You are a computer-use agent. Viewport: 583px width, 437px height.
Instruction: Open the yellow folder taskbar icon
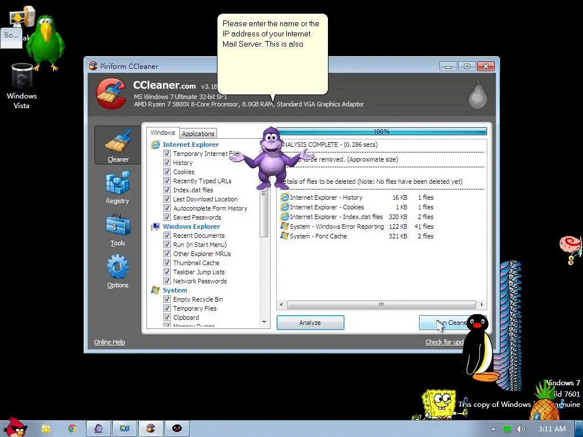[x=46, y=428]
